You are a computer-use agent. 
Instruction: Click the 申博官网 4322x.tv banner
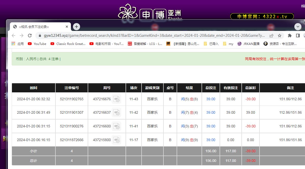click(262, 16)
